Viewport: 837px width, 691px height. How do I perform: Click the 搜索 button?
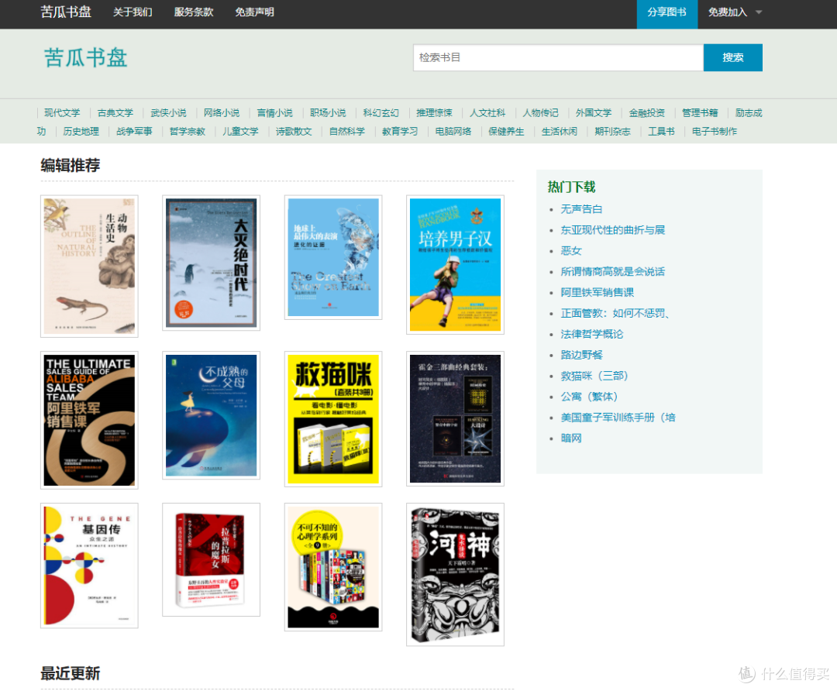(732, 57)
